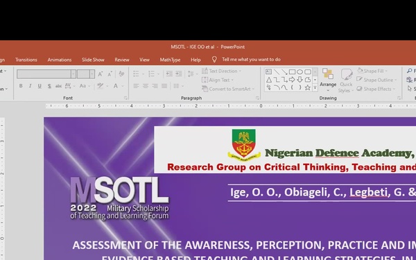Select Down Arrow block shape
The image size is (416, 260).
click(300, 80)
